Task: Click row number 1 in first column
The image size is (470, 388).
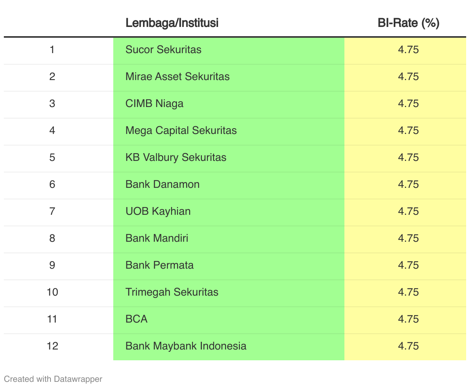Action: point(52,50)
